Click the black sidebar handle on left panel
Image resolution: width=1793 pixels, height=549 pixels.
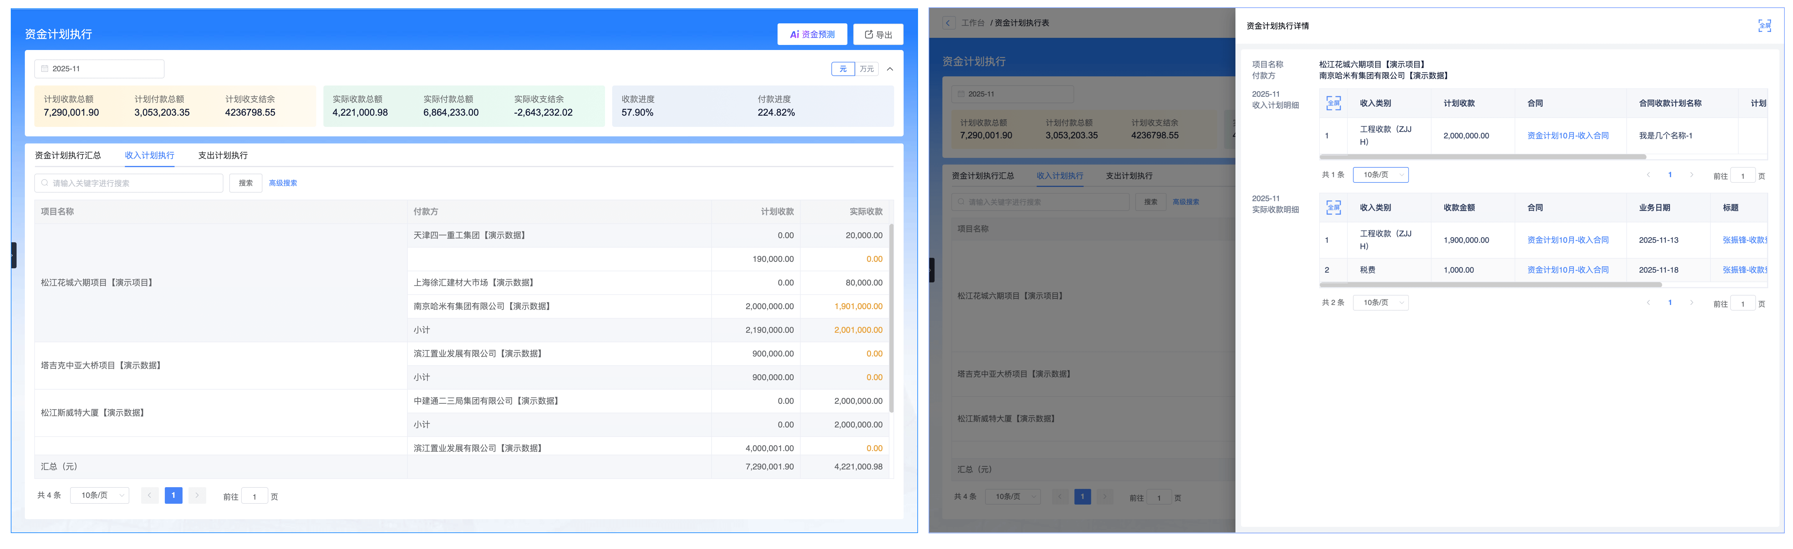(13, 255)
